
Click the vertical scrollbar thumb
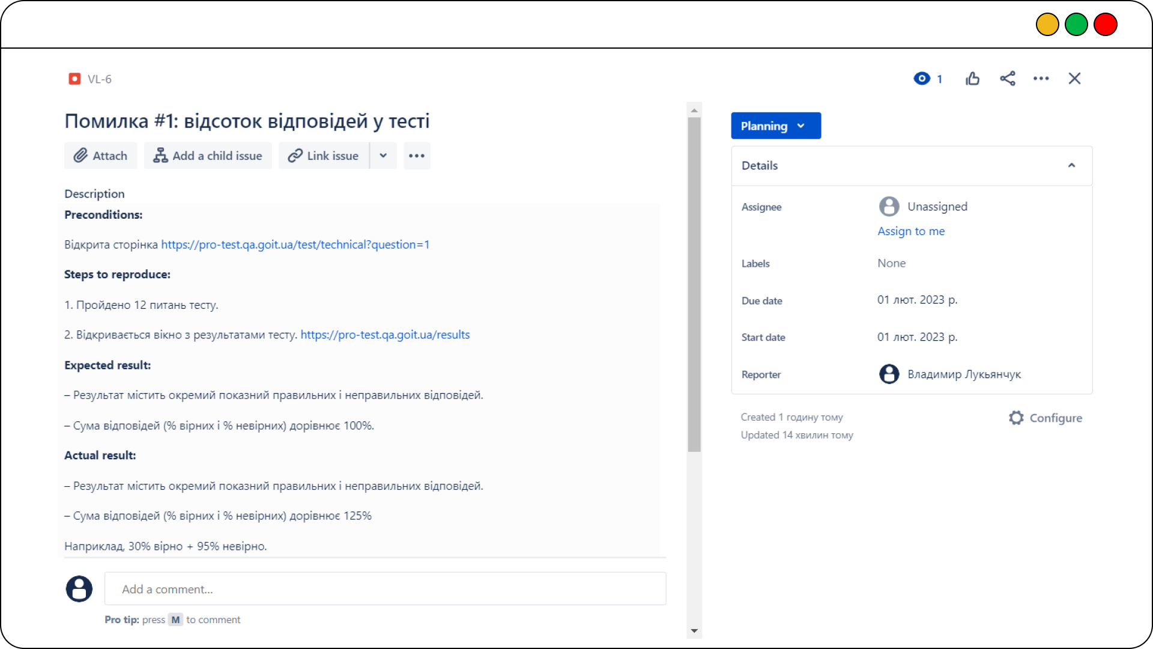pos(694,284)
